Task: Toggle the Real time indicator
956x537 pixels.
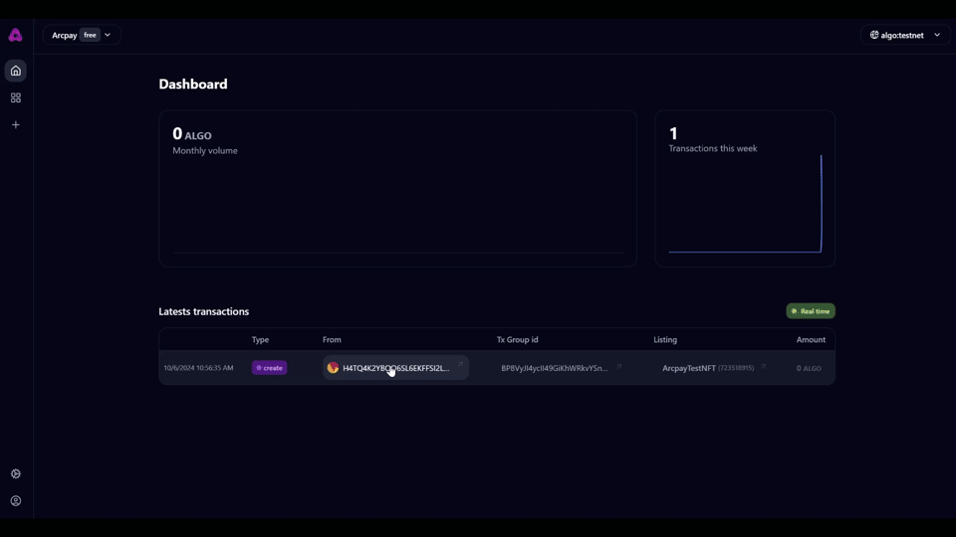Action: click(811, 311)
